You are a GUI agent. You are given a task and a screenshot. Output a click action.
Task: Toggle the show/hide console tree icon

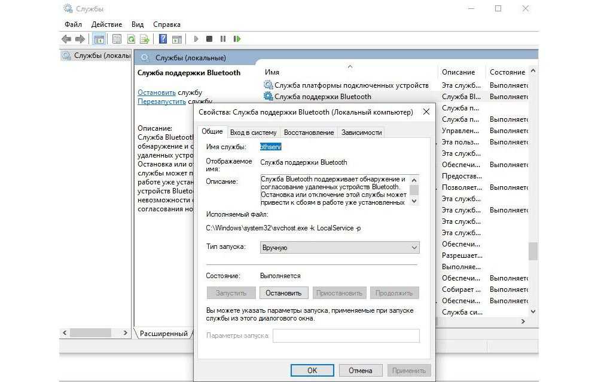coord(99,39)
